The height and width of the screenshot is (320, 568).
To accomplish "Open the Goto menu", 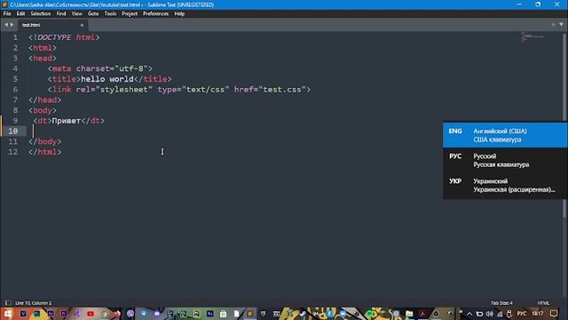I will pos(93,14).
